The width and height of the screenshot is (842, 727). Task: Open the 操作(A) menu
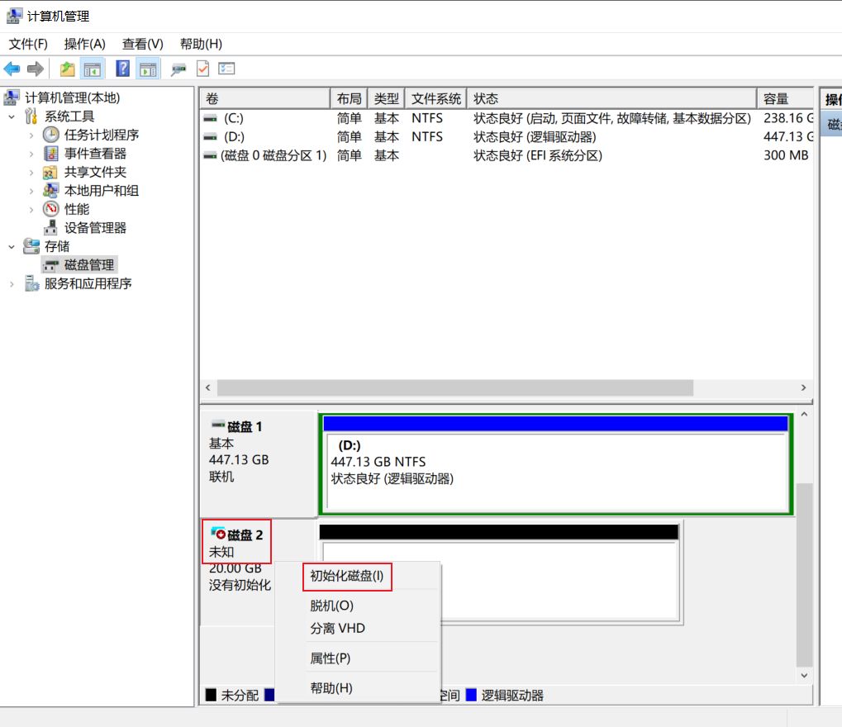click(84, 44)
